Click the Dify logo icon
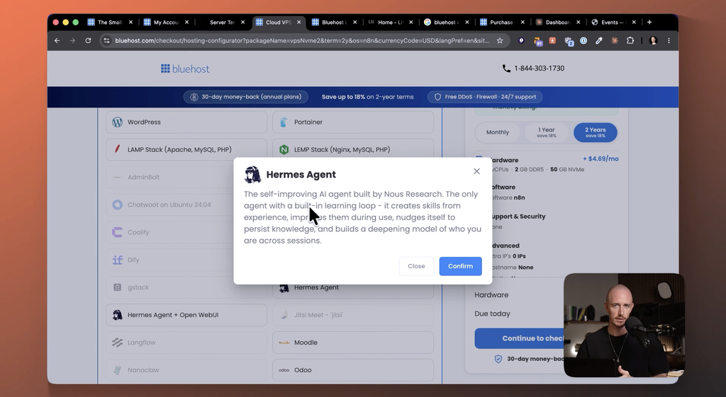The image size is (726, 397). (x=118, y=260)
